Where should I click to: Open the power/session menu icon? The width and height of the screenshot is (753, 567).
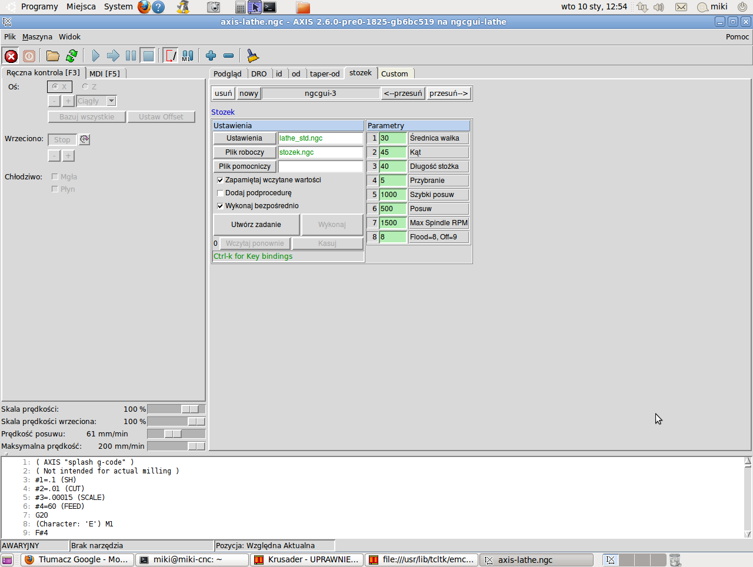[x=742, y=7]
